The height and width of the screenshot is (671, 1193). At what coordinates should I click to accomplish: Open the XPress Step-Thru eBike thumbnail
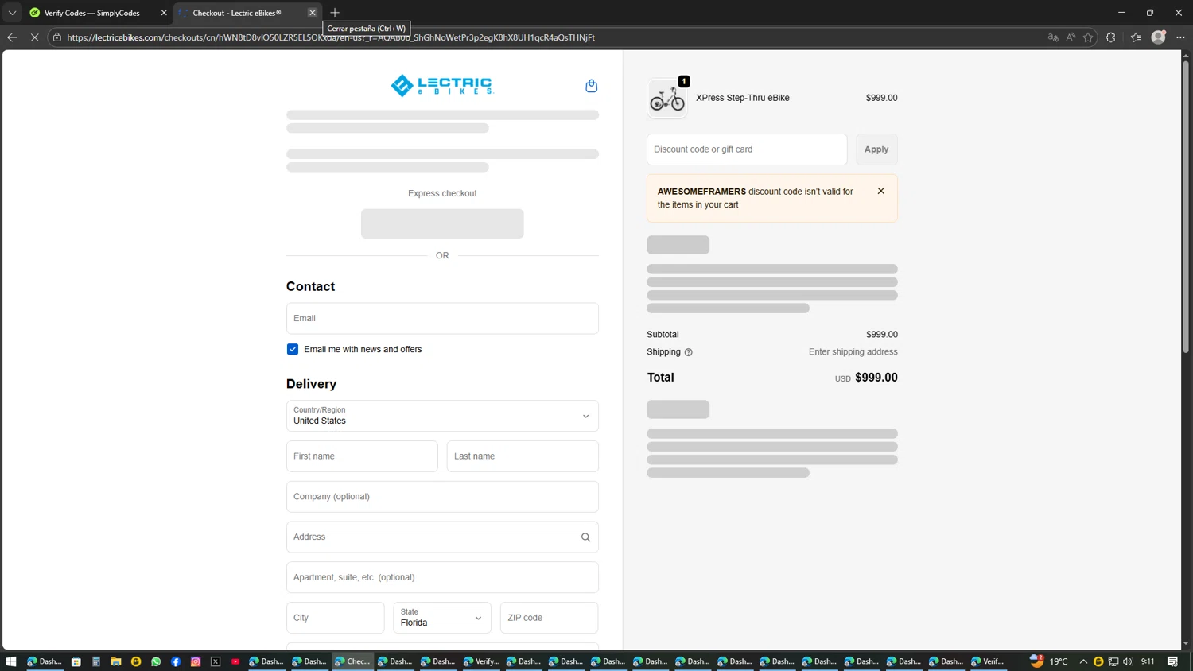pos(667,99)
